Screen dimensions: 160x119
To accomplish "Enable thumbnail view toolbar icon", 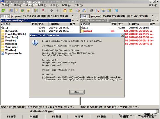I will 23,10.
